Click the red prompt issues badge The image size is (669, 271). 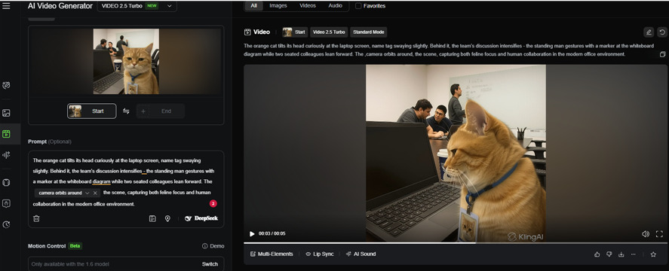click(x=213, y=204)
